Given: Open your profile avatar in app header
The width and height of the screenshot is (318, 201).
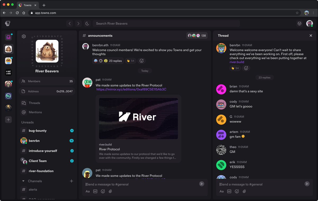Looking at the screenshot, I should pos(310,24).
